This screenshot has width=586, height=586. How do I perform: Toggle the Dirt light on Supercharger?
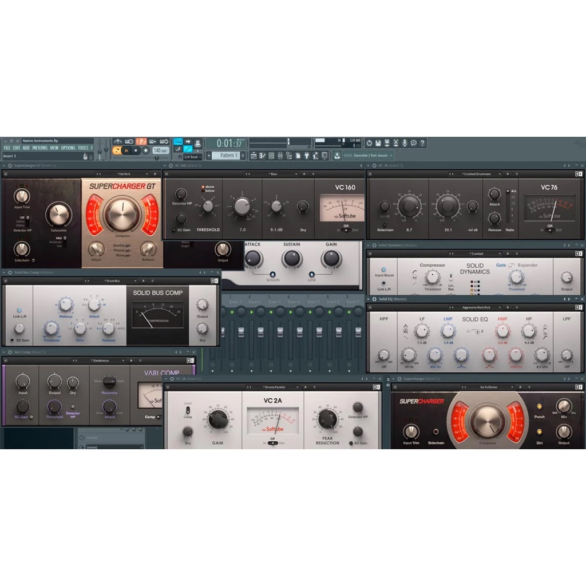click(539, 432)
